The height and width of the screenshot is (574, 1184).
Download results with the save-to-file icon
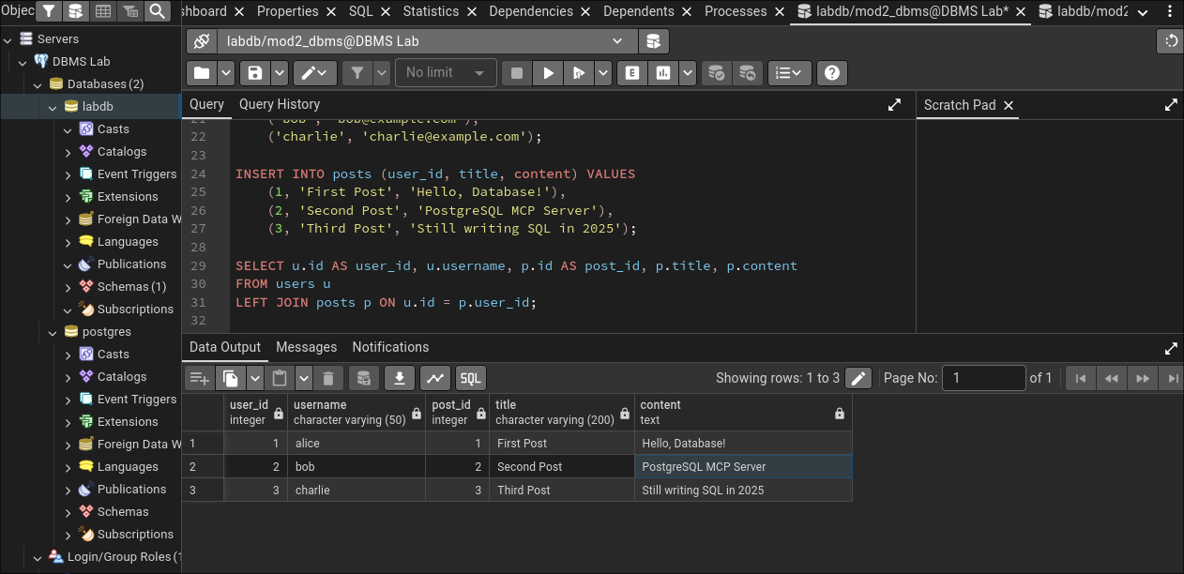[399, 378]
